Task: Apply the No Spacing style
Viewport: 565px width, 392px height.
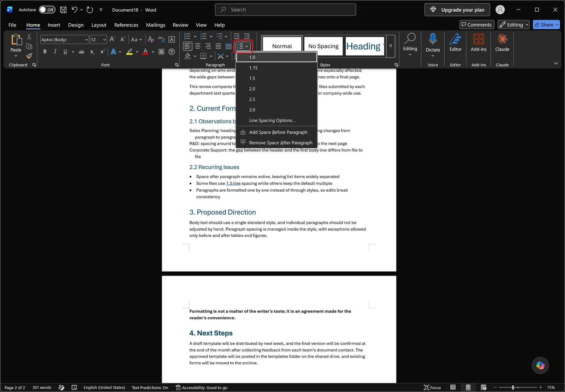Action: (x=323, y=46)
